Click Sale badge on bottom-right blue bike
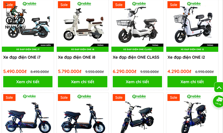The image size is (223, 133). click(x=173, y=97)
